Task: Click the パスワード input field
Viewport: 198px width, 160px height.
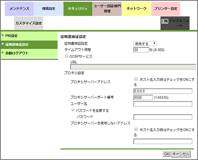Action: pyautogui.click(x=163, y=117)
